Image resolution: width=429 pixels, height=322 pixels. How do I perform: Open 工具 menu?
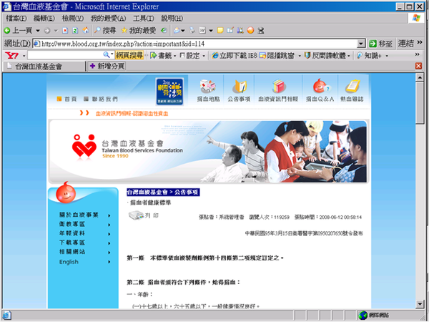(144, 19)
